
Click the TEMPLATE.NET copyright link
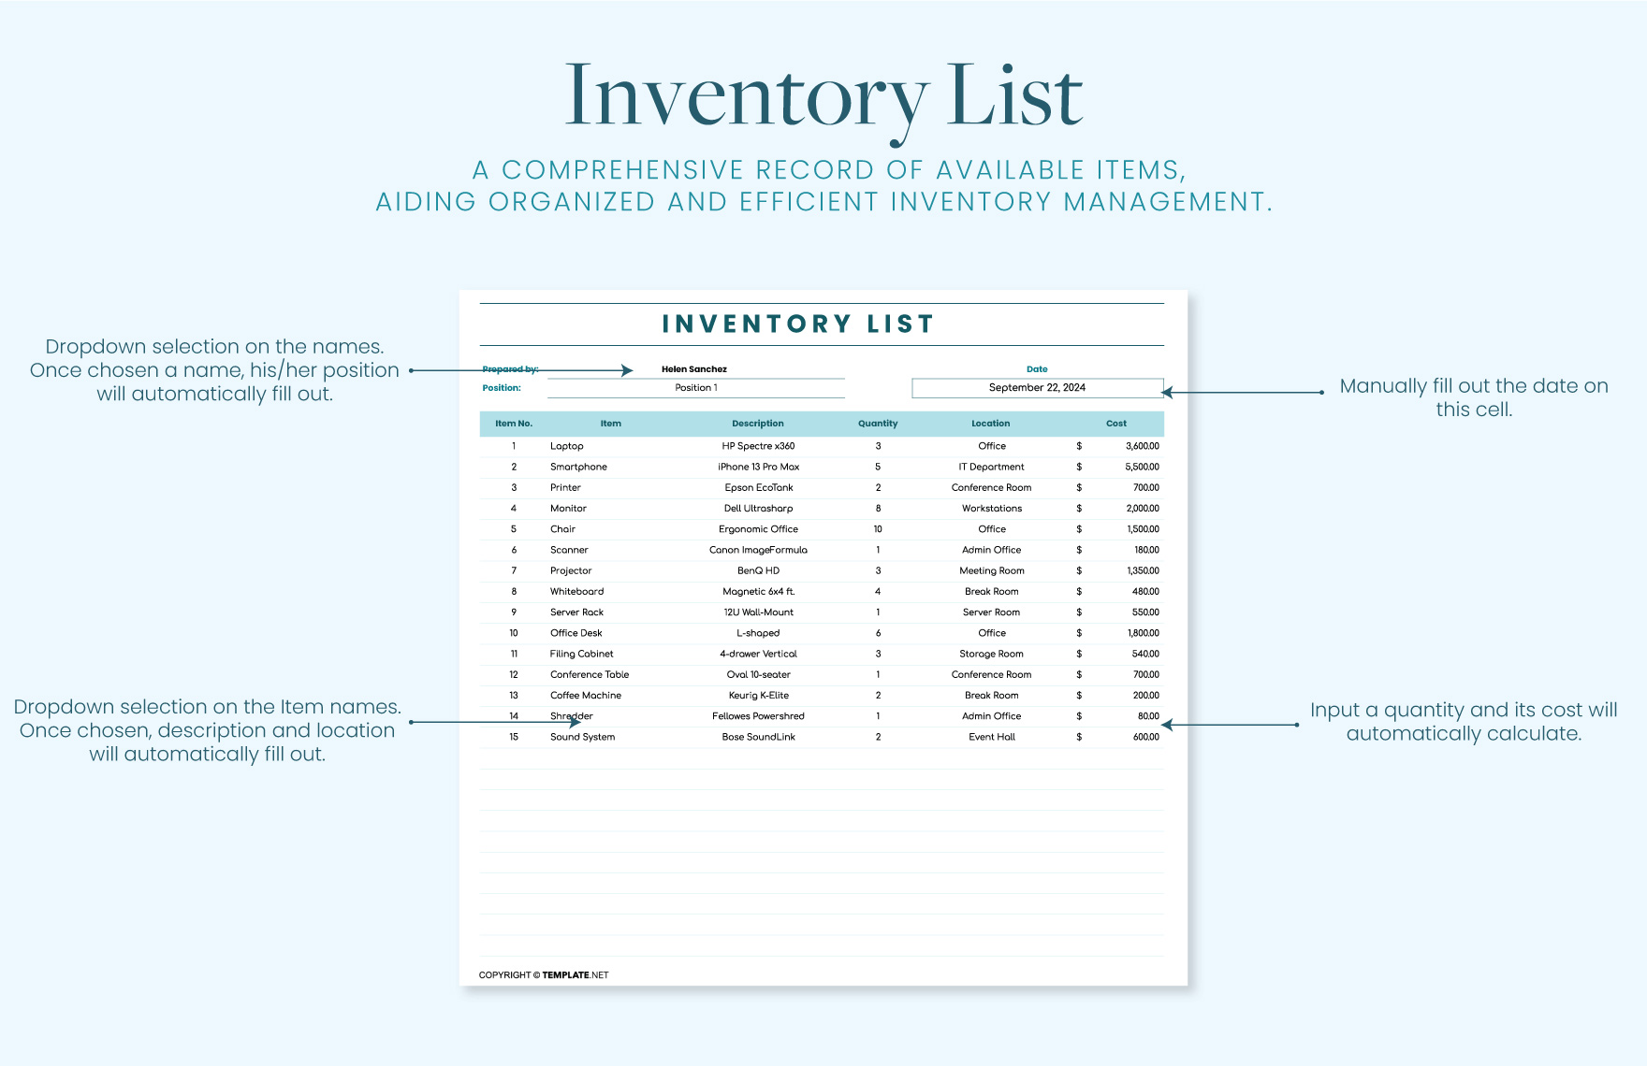click(573, 974)
